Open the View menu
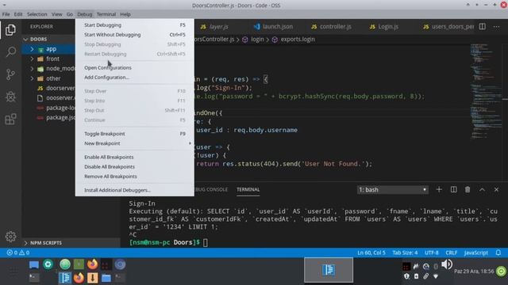Viewport: 508px width, 285px height. click(x=56, y=14)
